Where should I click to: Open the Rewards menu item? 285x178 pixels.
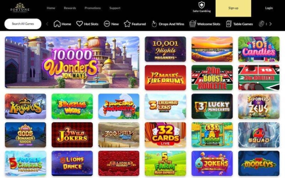70,8
